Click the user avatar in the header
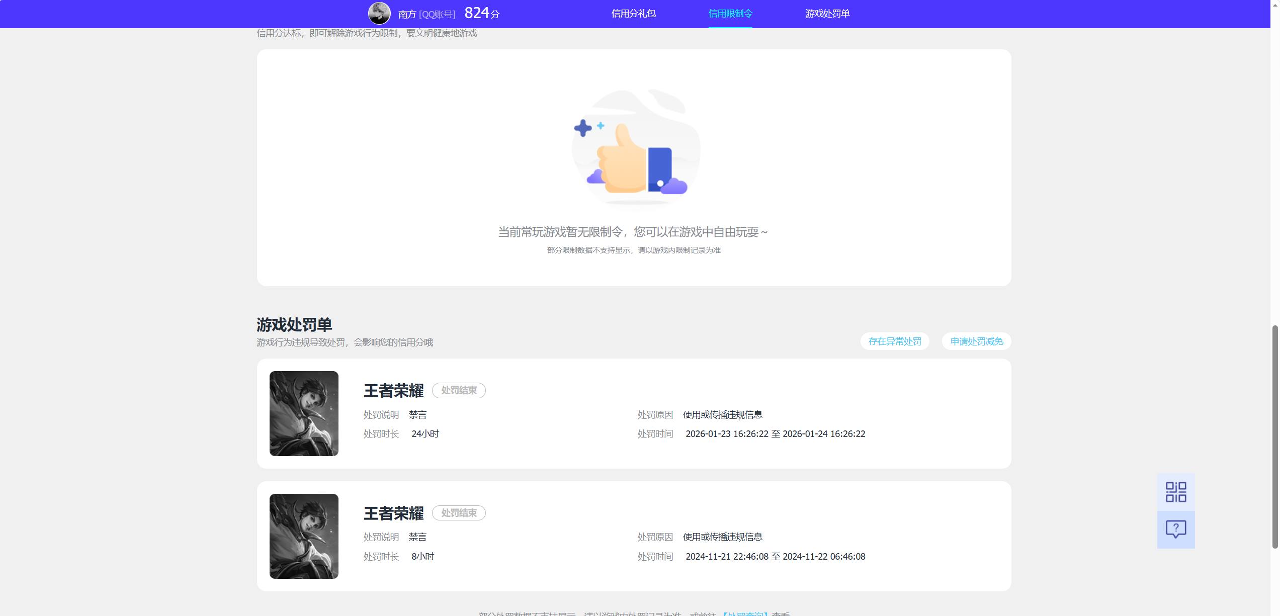Screen dimensions: 1280x616 point(379,14)
